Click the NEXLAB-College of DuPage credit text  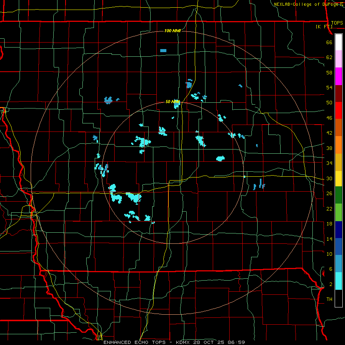pos(306,4)
